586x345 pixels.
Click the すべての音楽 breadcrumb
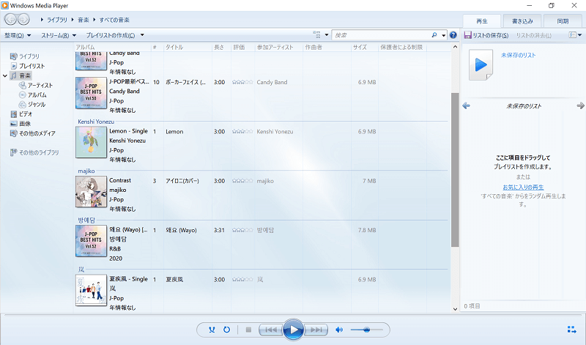click(114, 20)
